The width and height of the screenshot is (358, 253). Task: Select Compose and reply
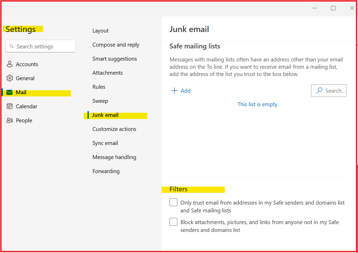[116, 45]
